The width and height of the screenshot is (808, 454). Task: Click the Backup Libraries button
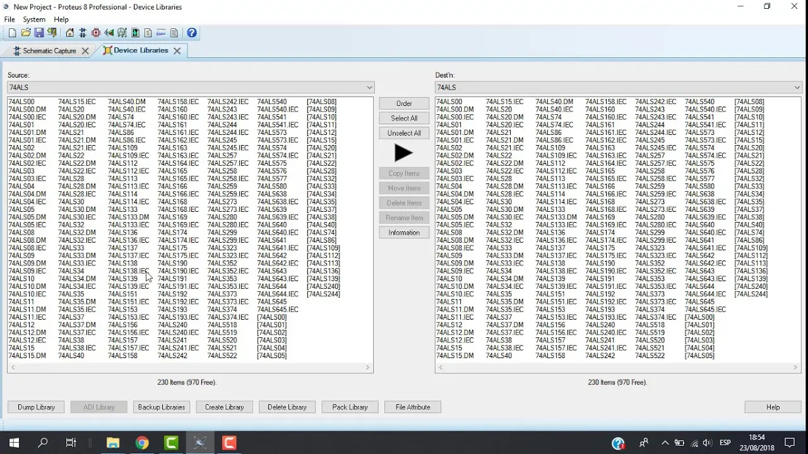pyautogui.click(x=162, y=407)
